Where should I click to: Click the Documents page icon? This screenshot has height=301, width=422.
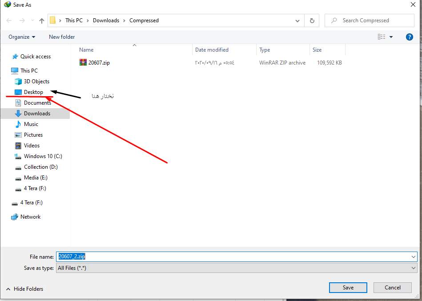coord(18,103)
